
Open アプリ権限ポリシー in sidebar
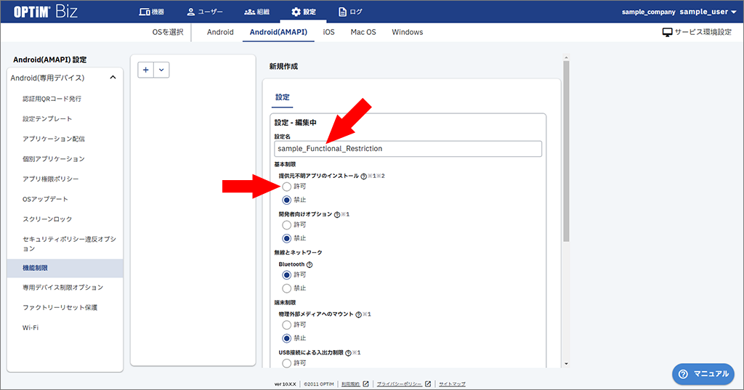50,179
